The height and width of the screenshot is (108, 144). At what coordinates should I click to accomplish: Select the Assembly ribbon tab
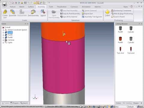pyautogui.click(x=41, y=7)
